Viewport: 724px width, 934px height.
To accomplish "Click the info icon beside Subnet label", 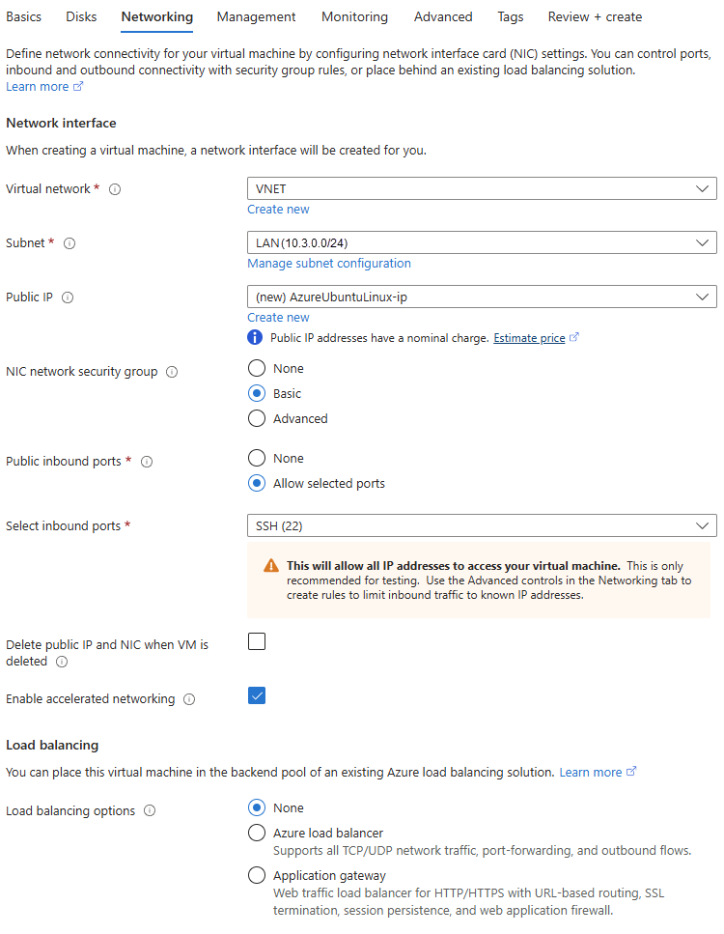I will 70,243.
